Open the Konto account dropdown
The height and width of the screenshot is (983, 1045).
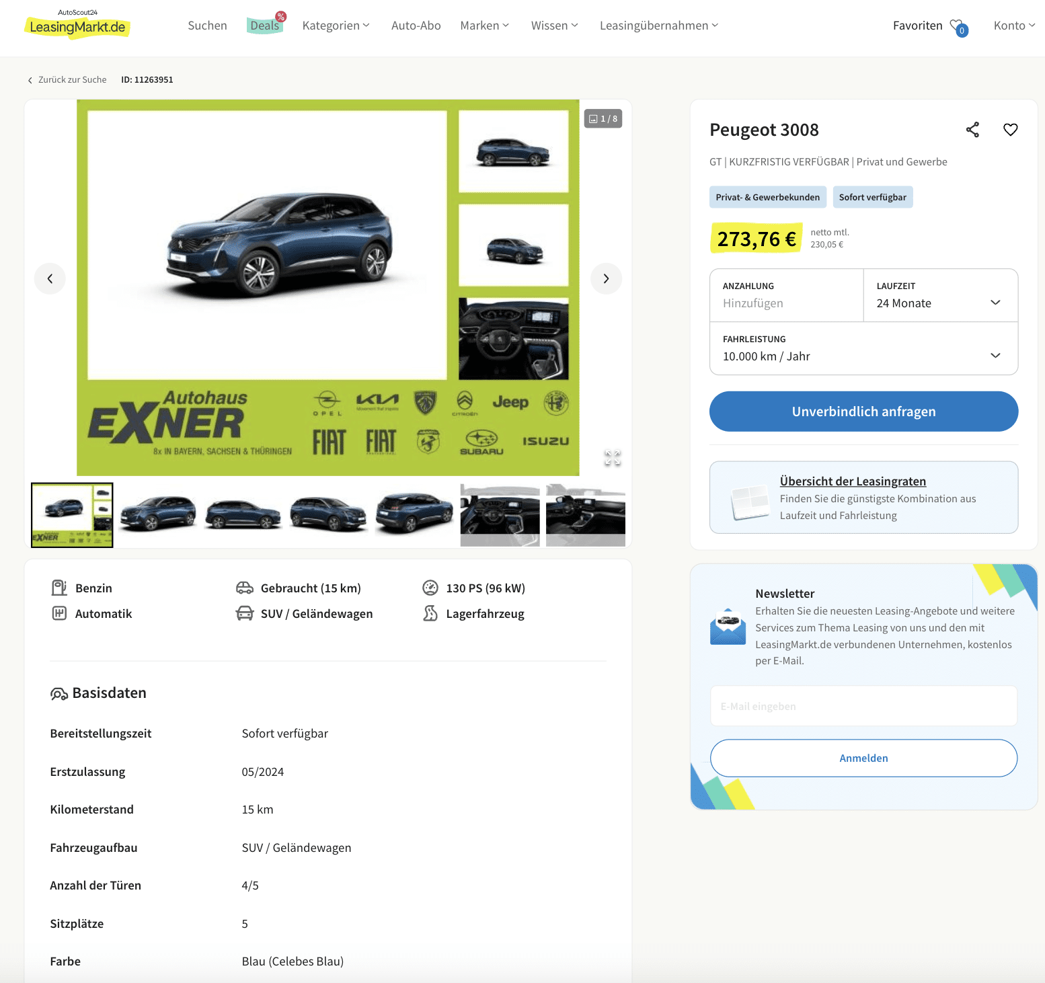[1014, 26]
